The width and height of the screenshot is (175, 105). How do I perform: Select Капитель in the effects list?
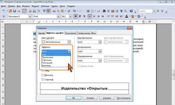click(x=46, y=65)
